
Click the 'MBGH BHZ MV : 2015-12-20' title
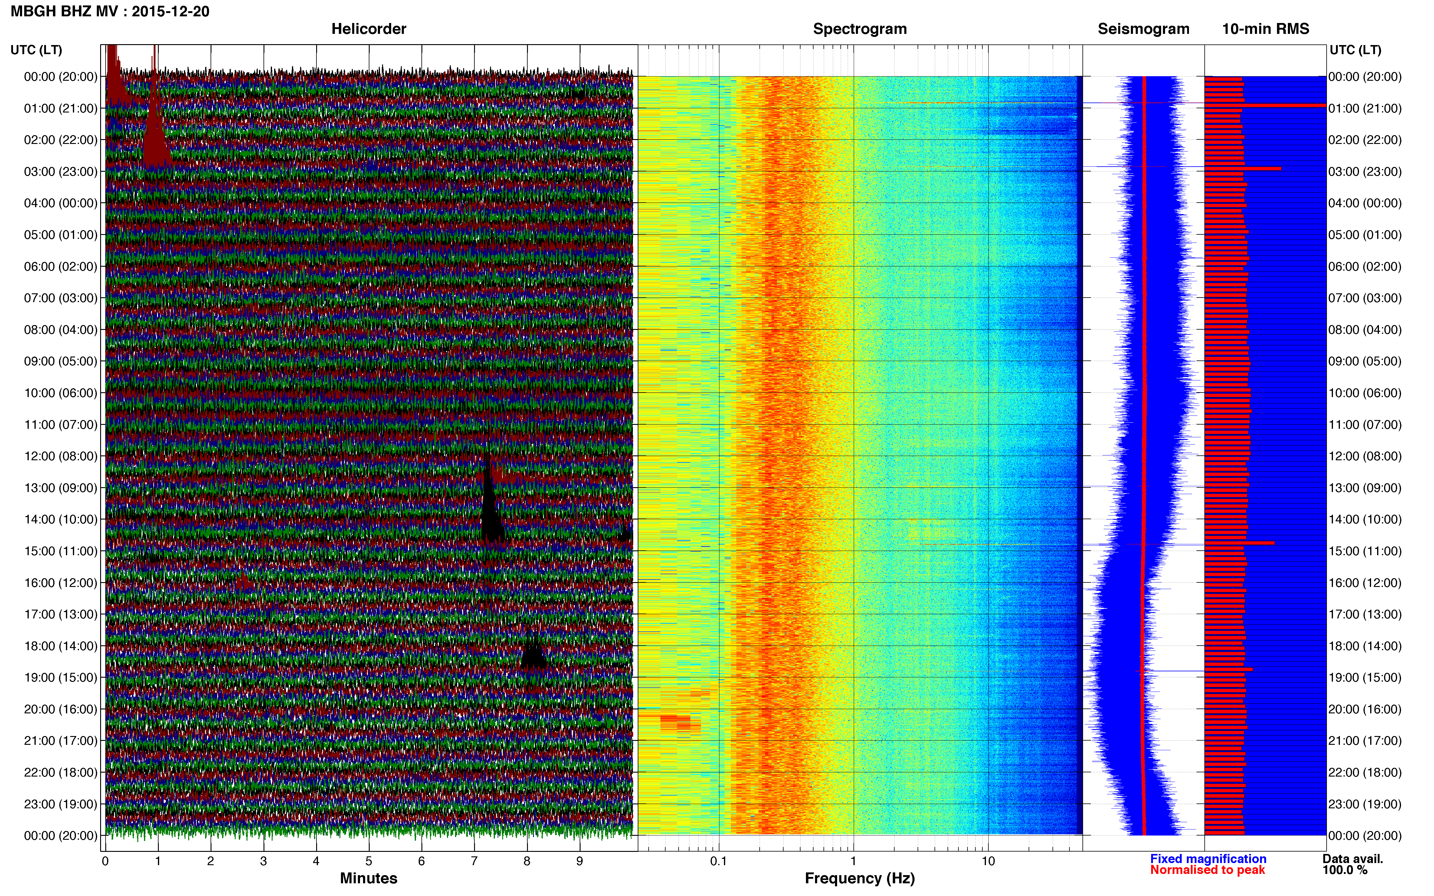(110, 11)
